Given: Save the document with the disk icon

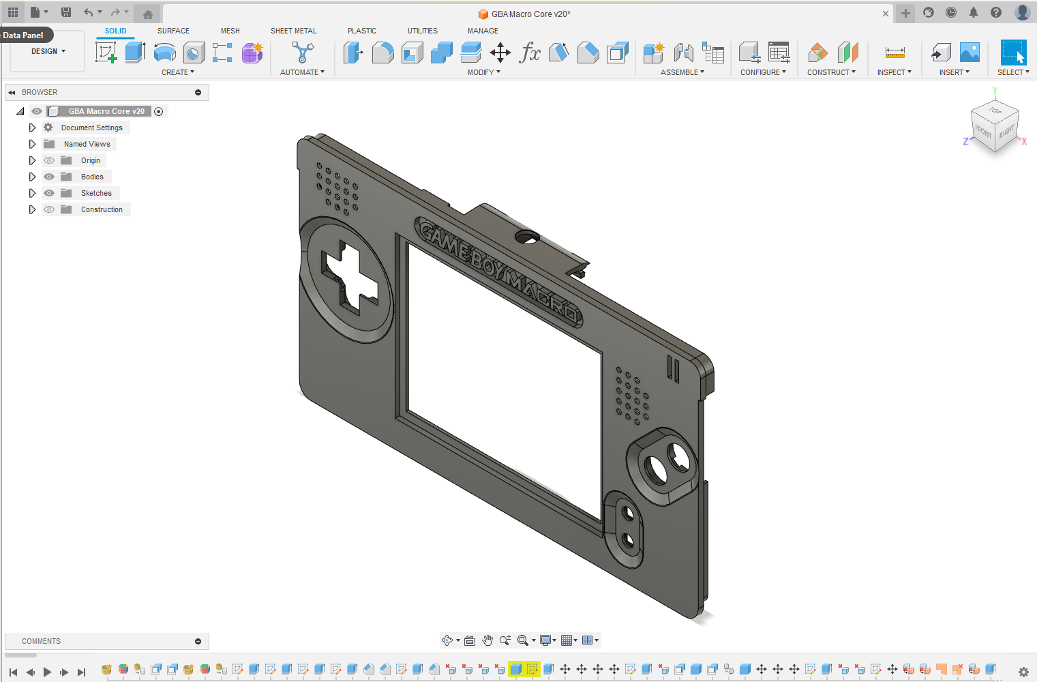Looking at the screenshot, I should pos(66,12).
